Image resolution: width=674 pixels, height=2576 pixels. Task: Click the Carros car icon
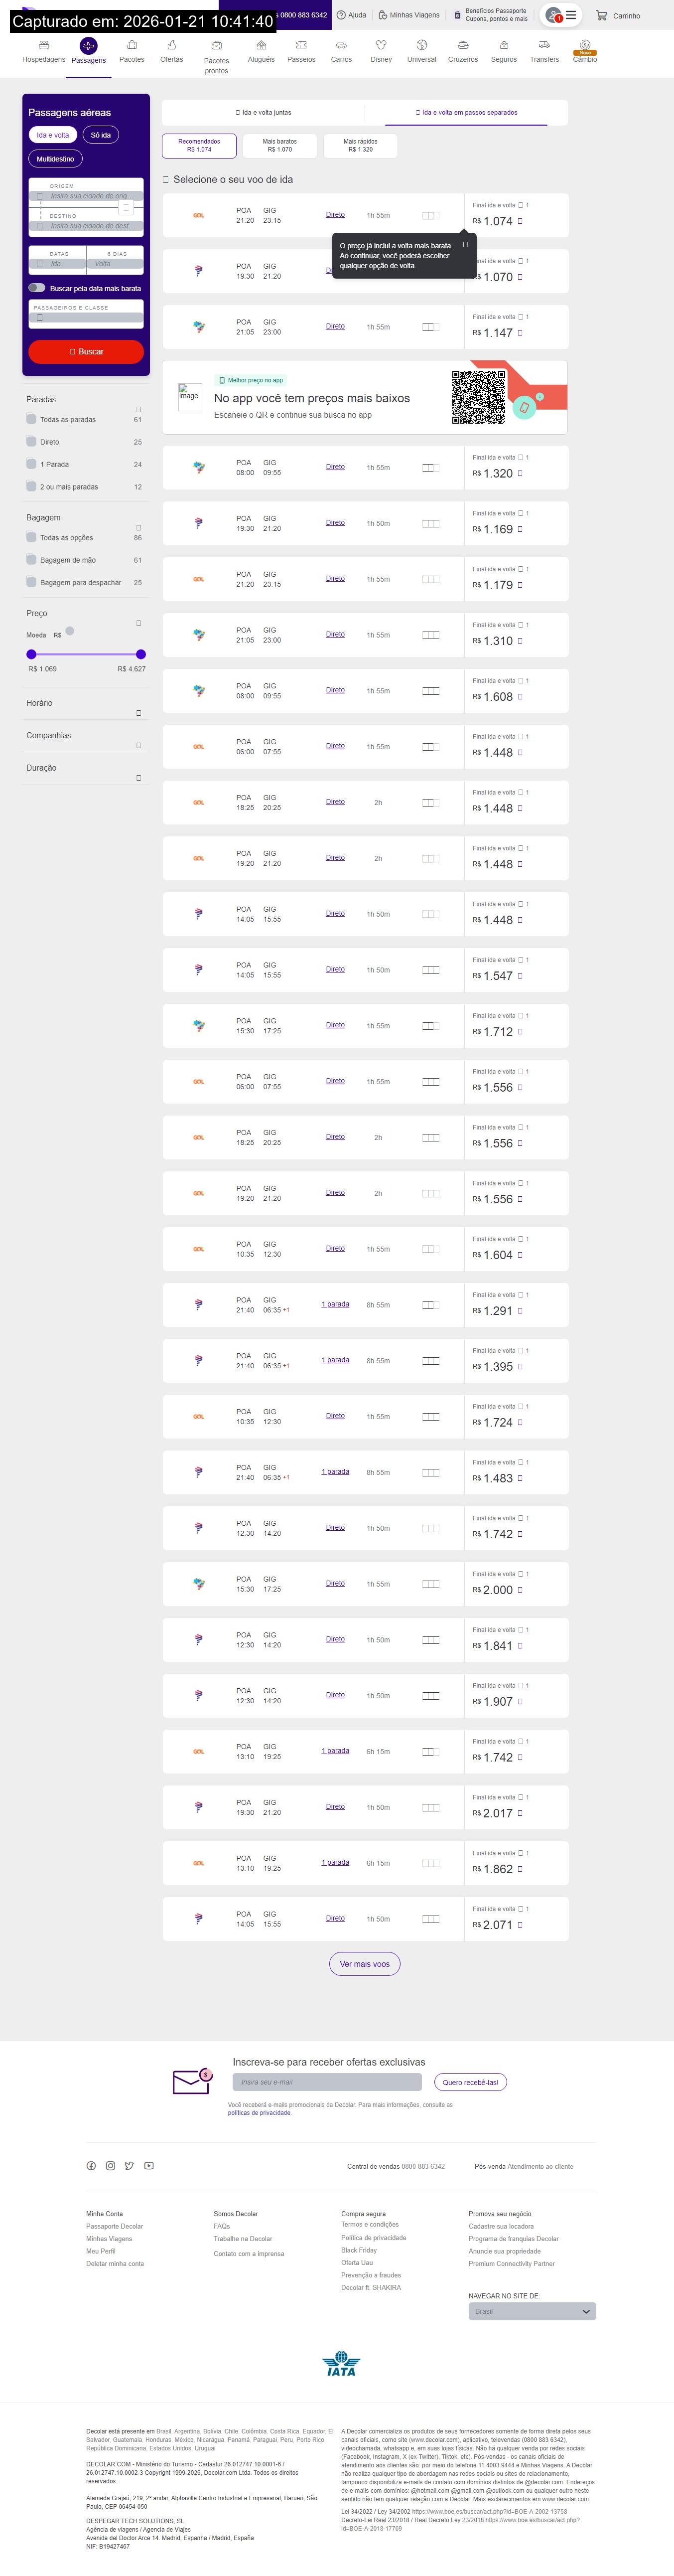341,45
